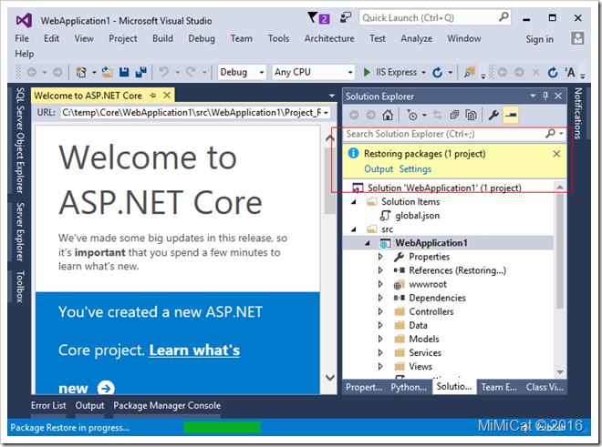Click the Sync with Active Document icon
The image size is (602, 447).
click(437, 115)
